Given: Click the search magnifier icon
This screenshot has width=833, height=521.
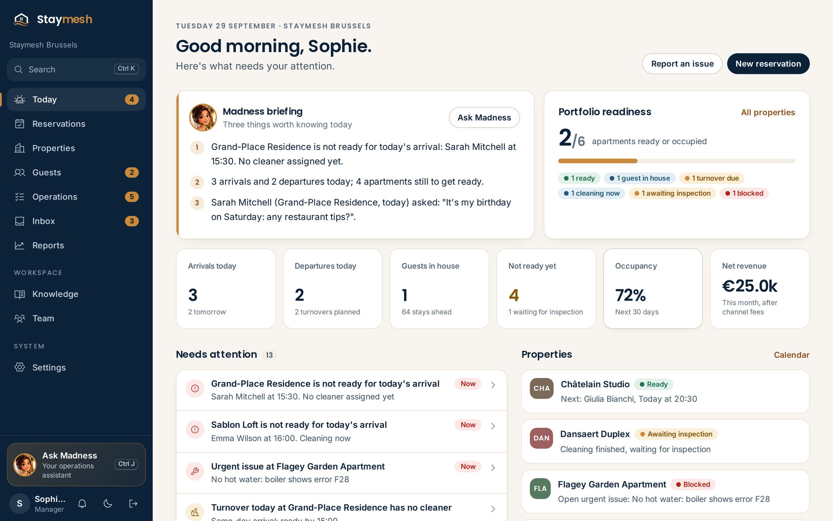Looking at the screenshot, I should 18,69.
